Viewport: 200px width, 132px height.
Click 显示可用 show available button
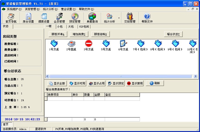pyautogui.click(x=77, y=83)
